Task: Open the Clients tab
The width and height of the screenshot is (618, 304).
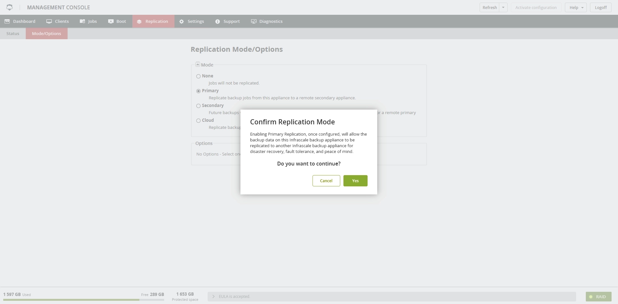Action: 58,21
